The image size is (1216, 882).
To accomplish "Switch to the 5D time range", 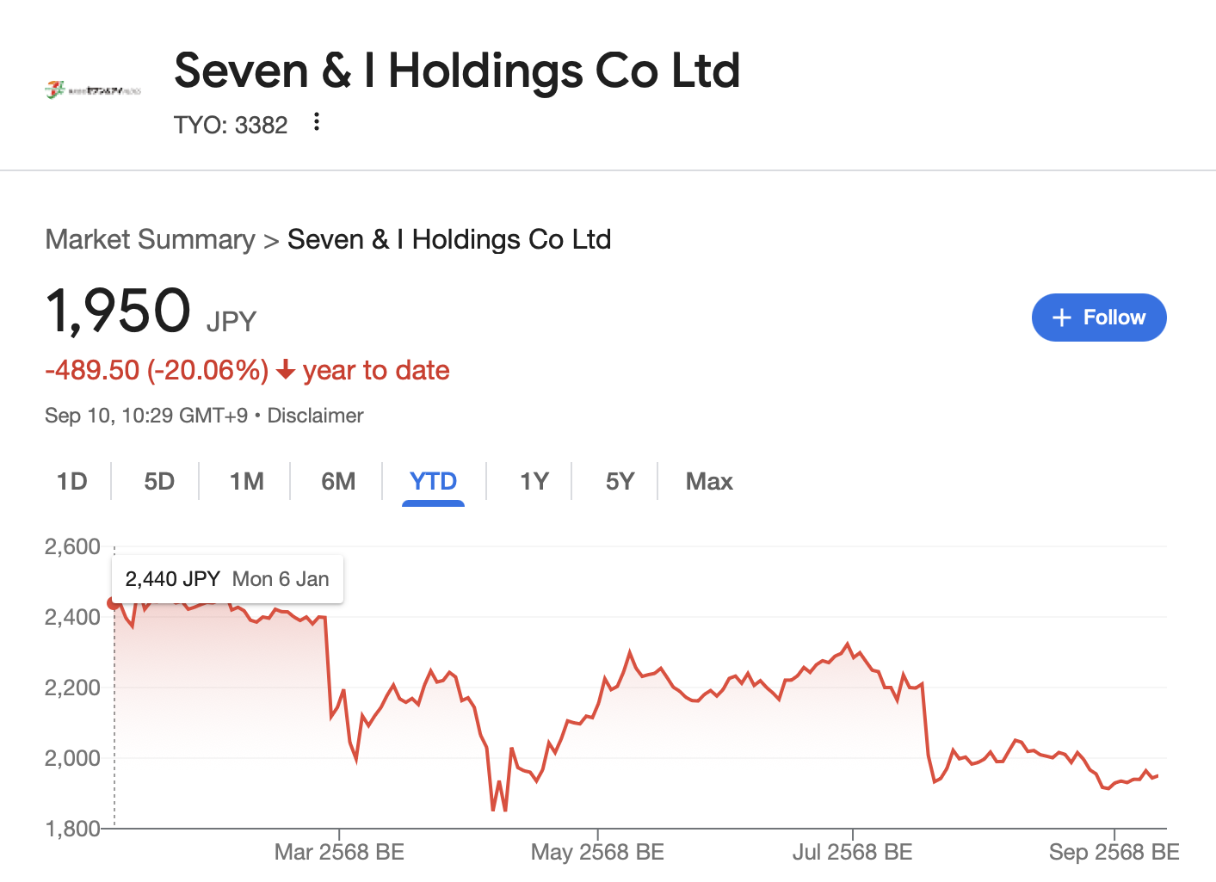I will (x=159, y=481).
